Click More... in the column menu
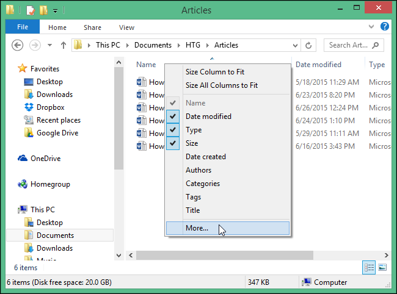This screenshot has height=294, width=397. coord(228,228)
